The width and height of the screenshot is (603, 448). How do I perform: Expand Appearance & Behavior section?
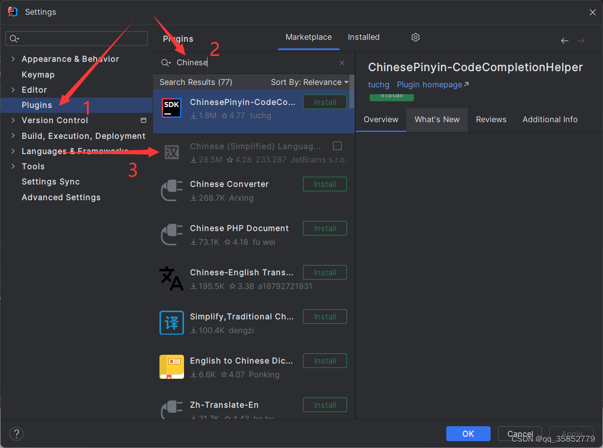[x=13, y=59]
